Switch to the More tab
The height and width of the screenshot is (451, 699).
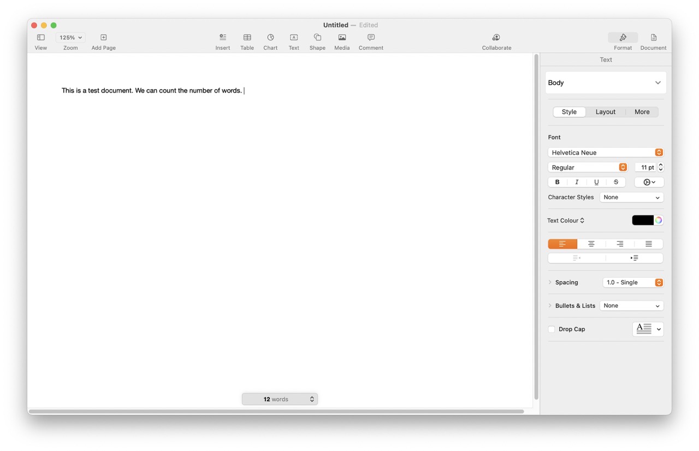pos(642,112)
